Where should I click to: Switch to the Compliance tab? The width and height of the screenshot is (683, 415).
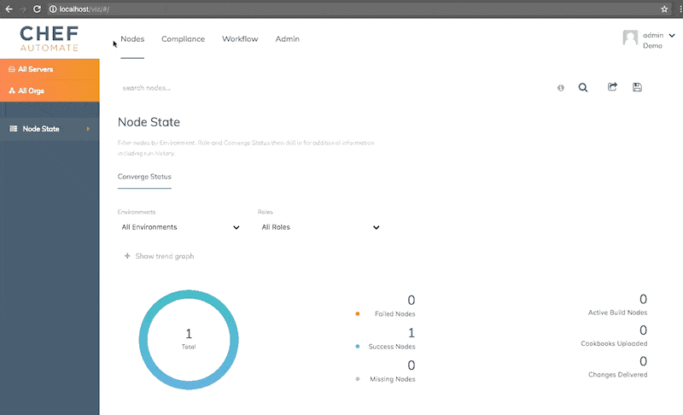tap(183, 39)
